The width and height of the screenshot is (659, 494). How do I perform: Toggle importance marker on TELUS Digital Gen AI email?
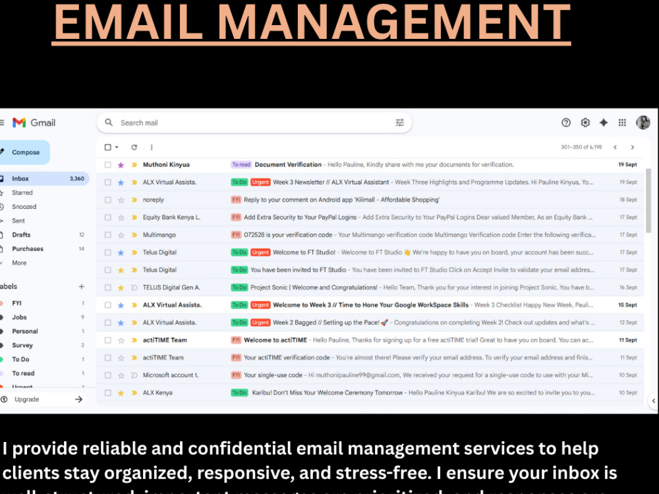coord(134,288)
